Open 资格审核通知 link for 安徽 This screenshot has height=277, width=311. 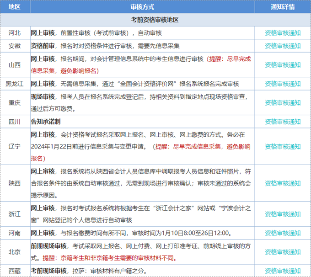pos(283,46)
